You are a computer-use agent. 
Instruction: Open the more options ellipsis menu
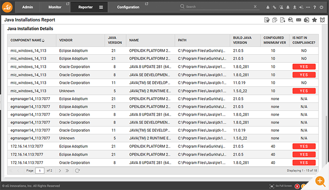[x=308, y=7]
